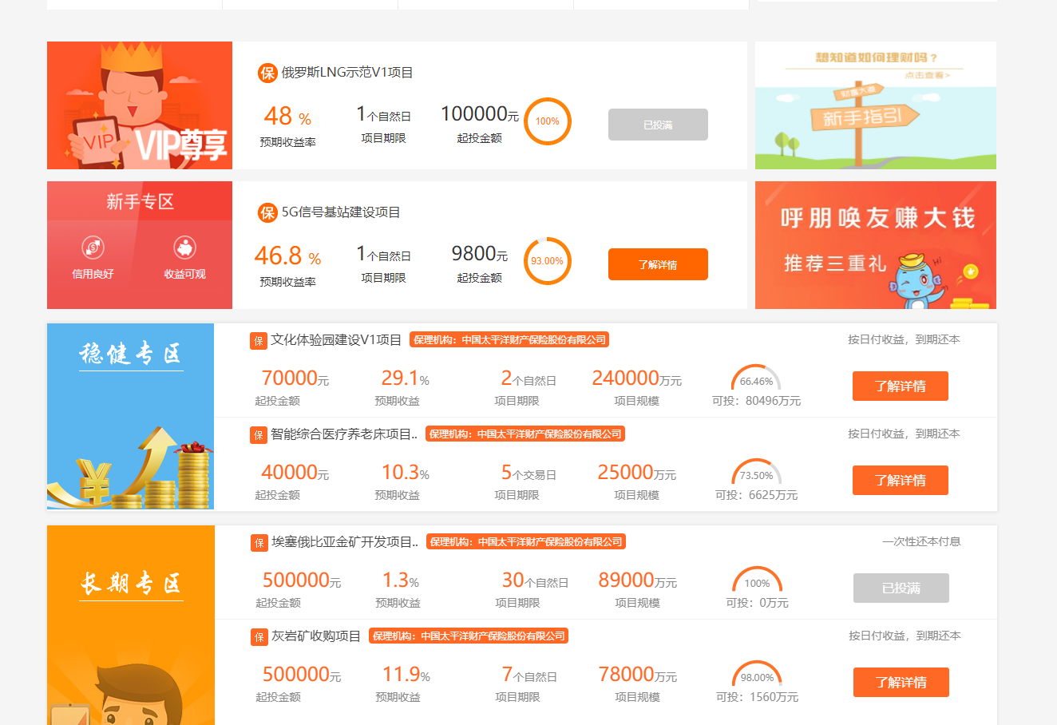Click the 保 badge beside 文化体验园建设V1项目

pos(259,341)
